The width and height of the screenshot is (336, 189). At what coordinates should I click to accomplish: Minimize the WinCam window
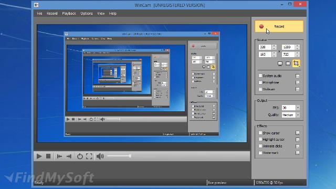click(282, 4)
